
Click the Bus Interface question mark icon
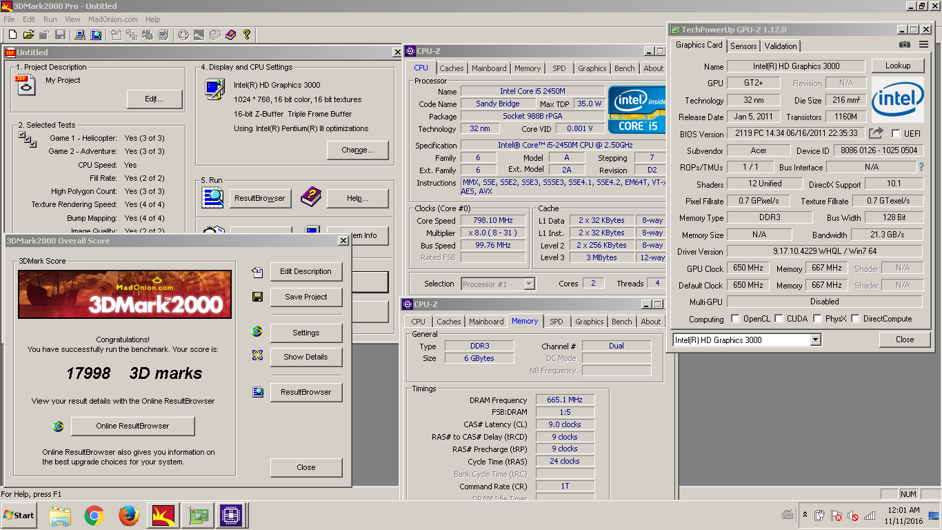(921, 167)
